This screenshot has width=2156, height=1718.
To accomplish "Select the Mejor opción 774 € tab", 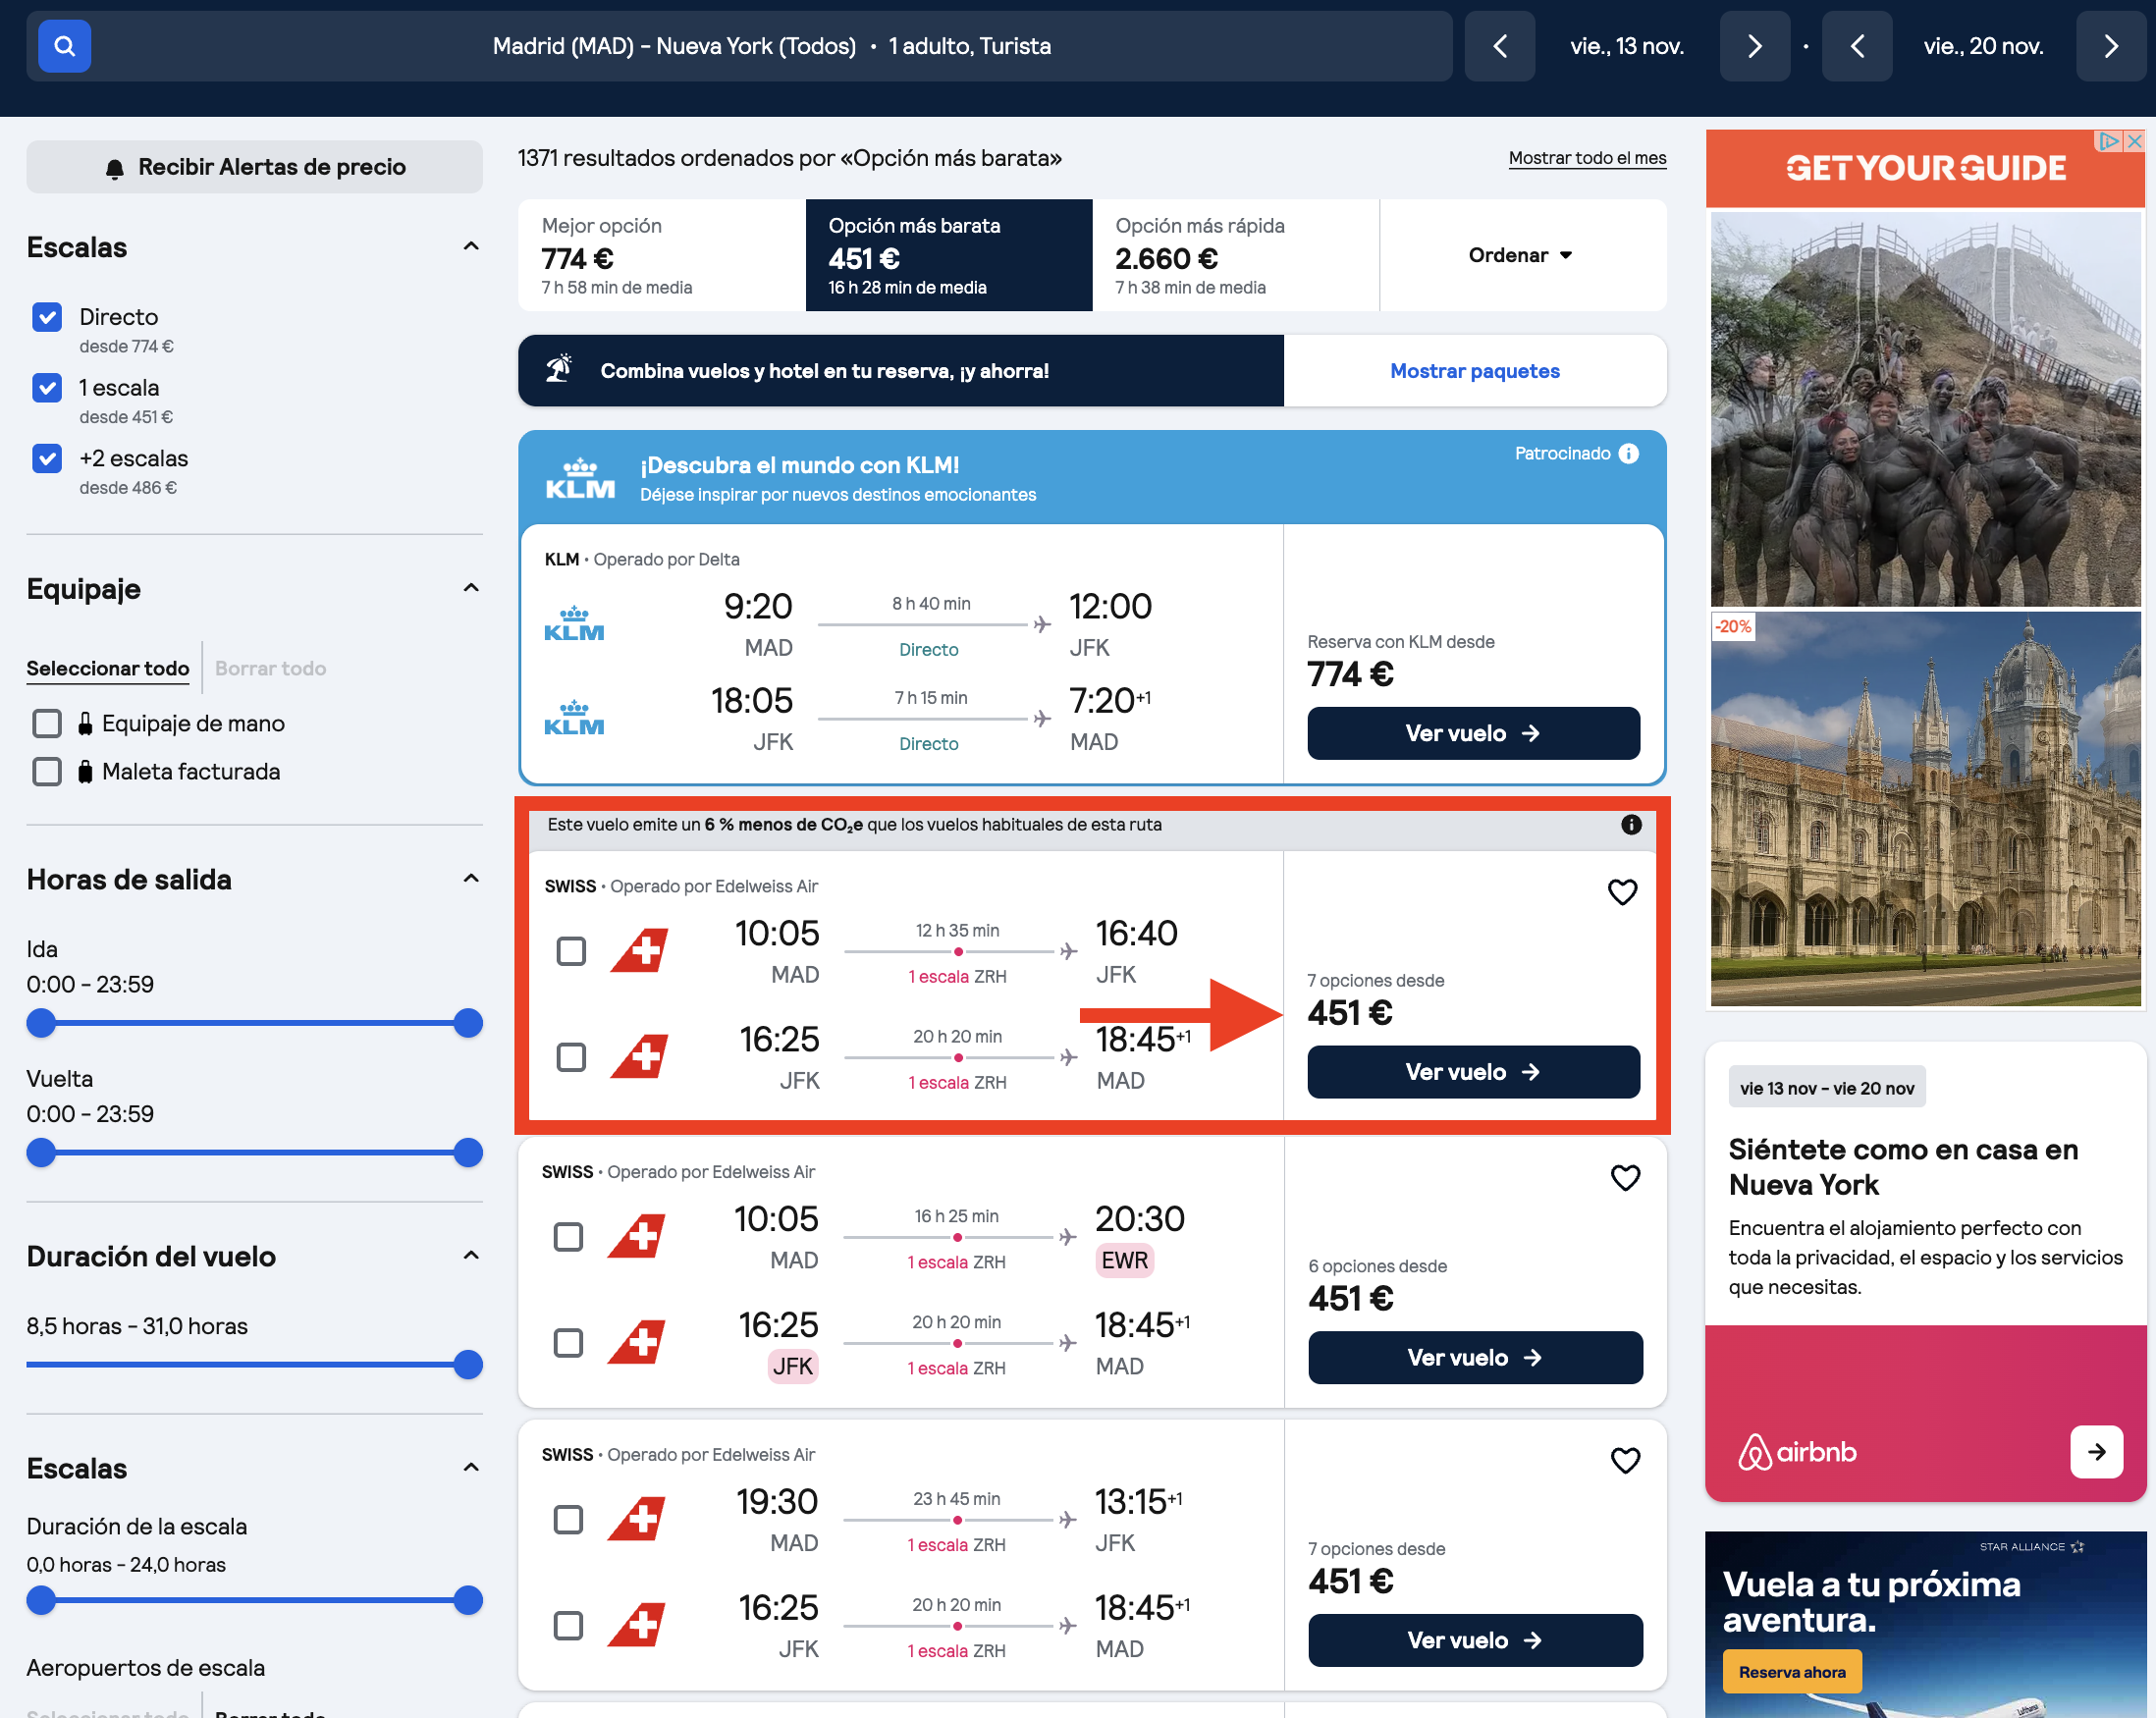I will 662,255.
